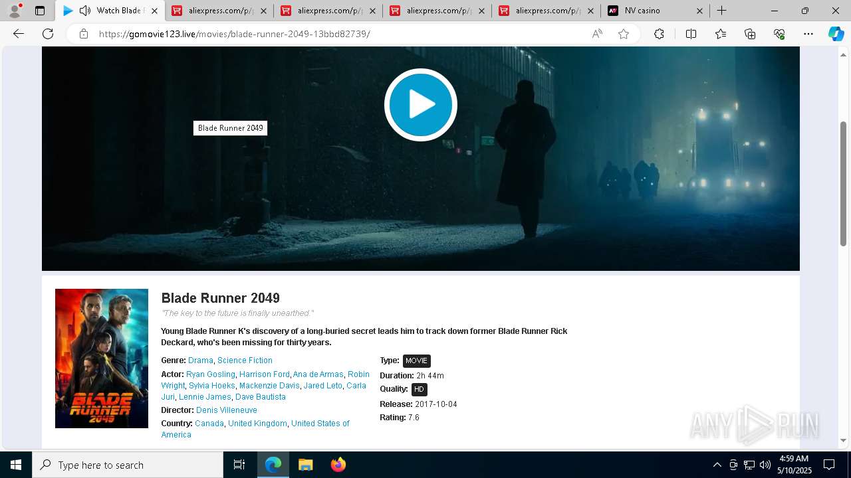
Task: Toggle split screen view
Action: (x=691, y=34)
